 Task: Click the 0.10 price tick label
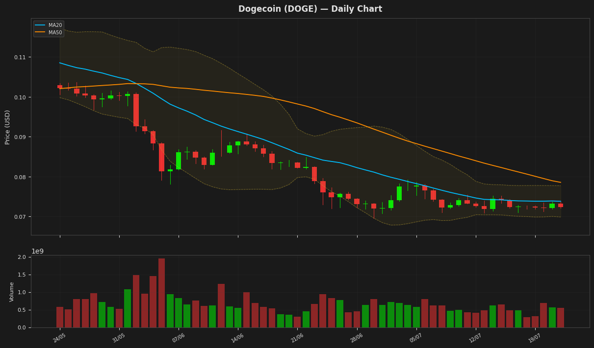[x=21, y=97]
